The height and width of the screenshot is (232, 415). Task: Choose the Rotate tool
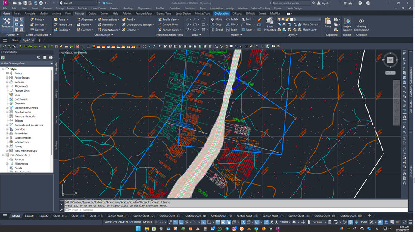click(232, 19)
